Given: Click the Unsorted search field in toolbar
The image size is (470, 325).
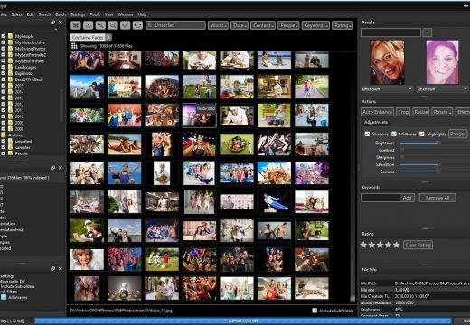Looking at the screenshot, I should click(176, 25).
